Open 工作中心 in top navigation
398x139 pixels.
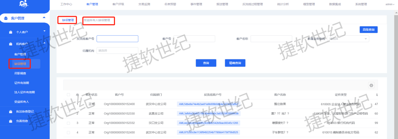point(66,4)
